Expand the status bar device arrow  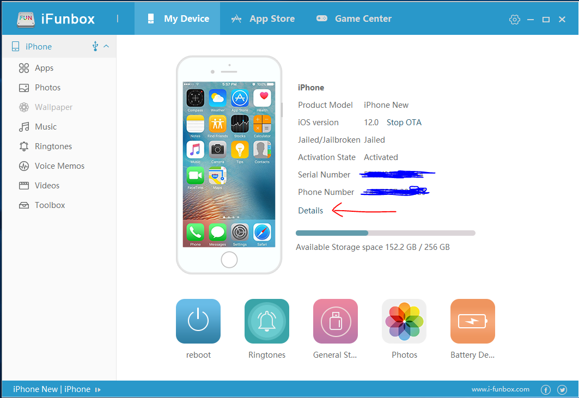tap(98, 389)
